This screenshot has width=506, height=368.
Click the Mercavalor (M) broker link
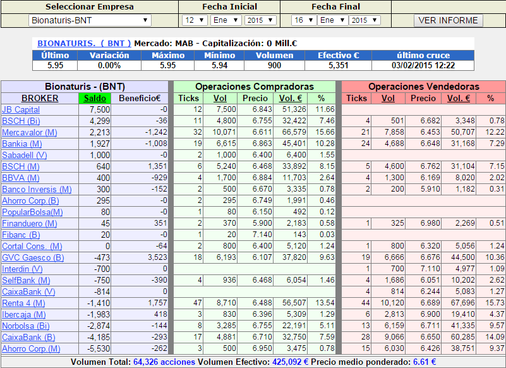(30, 132)
